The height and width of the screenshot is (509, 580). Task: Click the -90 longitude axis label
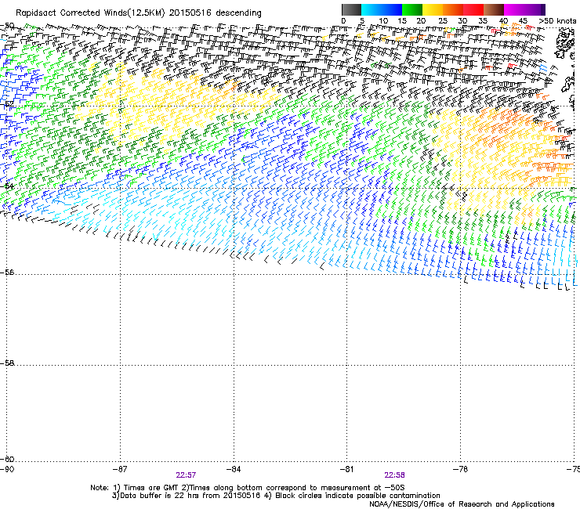(x=7, y=469)
